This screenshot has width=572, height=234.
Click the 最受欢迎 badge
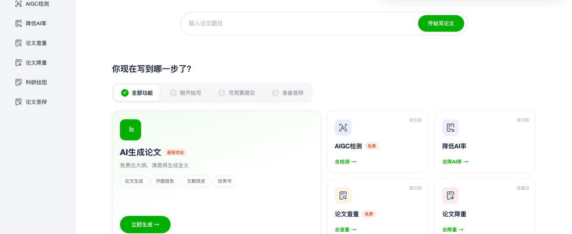[175, 153]
